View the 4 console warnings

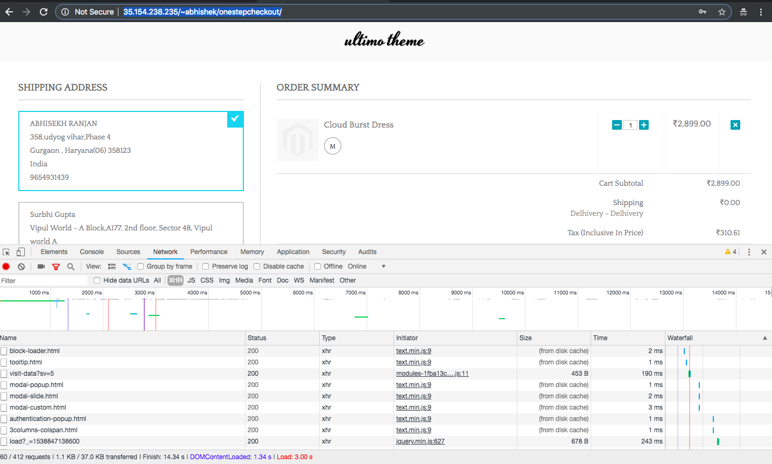coord(727,251)
